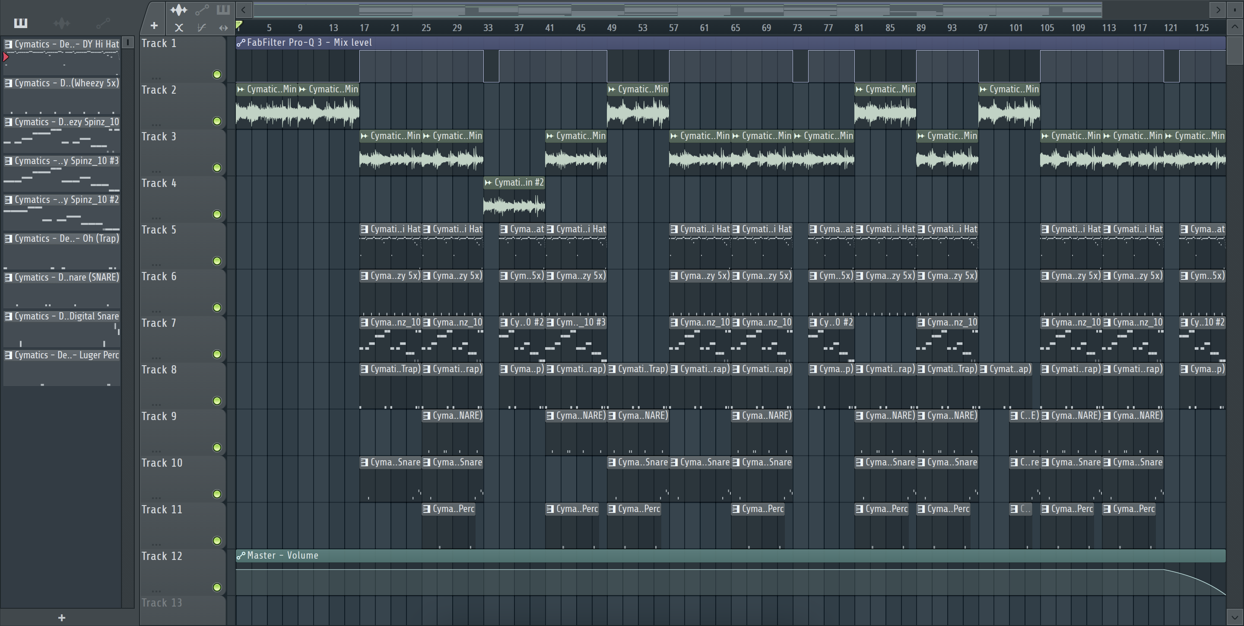Screen dimensions: 1244x626
Task: Select the Track 8 header
Action: point(183,385)
